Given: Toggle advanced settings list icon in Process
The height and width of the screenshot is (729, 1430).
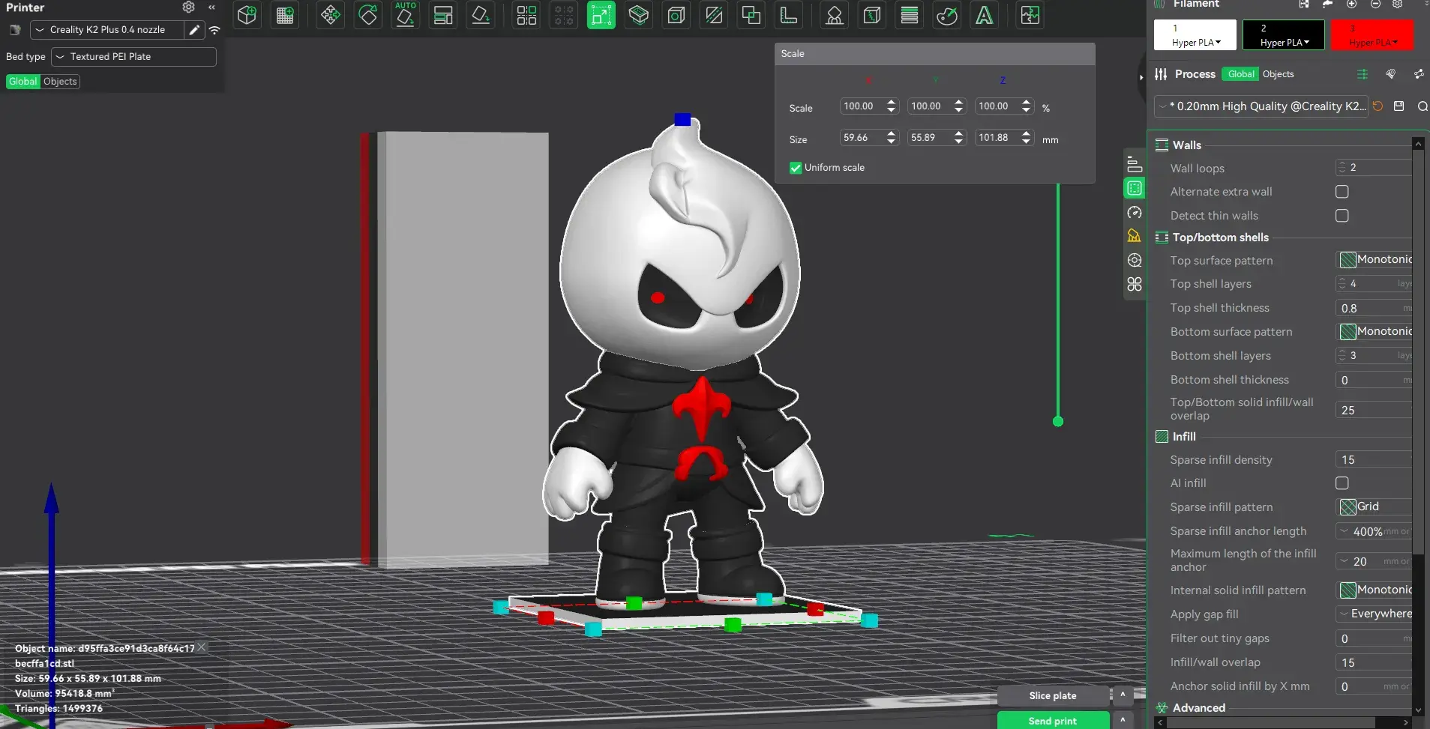Looking at the screenshot, I should coord(1363,74).
